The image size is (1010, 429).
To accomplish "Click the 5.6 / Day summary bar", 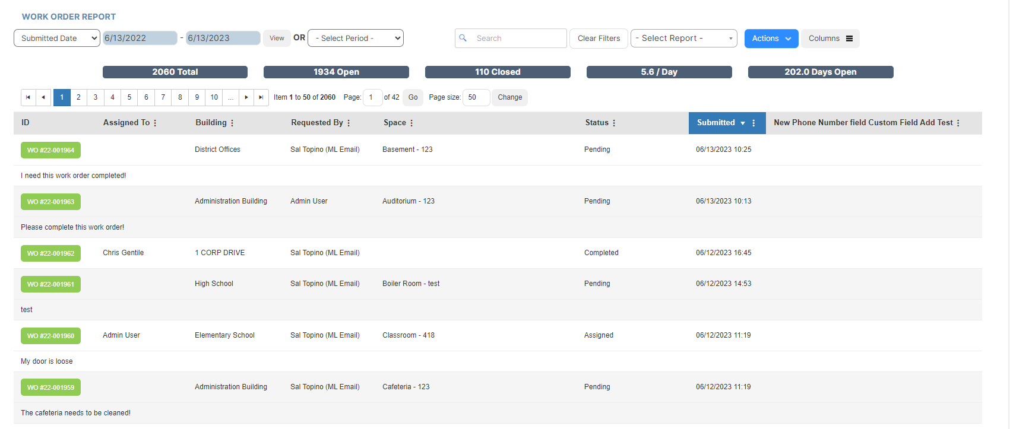I will [x=659, y=72].
